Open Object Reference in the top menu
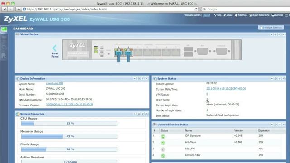The image size is (290, 163). tap(259, 15)
